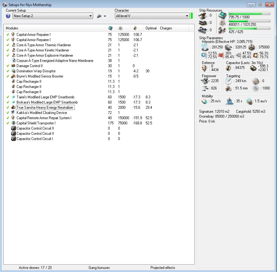Click the scan resolution icon beside 51.5 mm
Image resolution: width=277 pixels, height=272 pixels.
pos(228,88)
